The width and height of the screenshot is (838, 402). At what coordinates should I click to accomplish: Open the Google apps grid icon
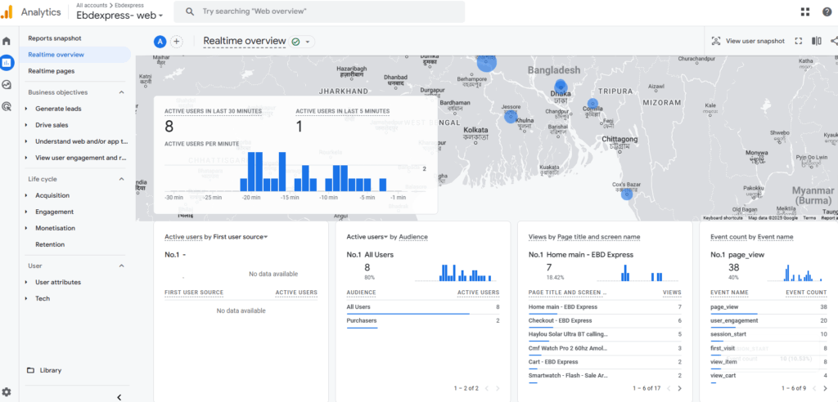pyautogui.click(x=805, y=11)
